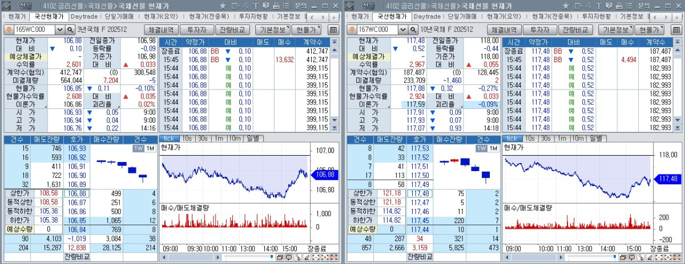Click the export/send icon in left window title bar

(236, 6)
